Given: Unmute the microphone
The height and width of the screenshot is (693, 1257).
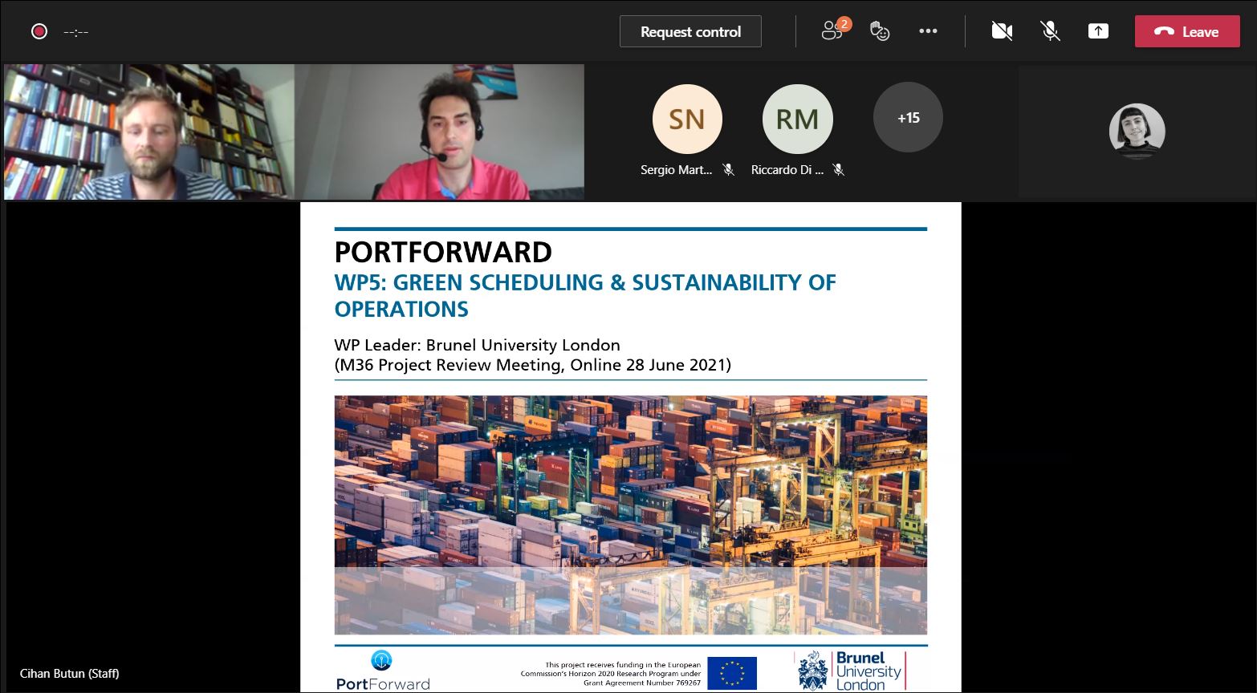Looking at the screenshot, I should 1050,31.
